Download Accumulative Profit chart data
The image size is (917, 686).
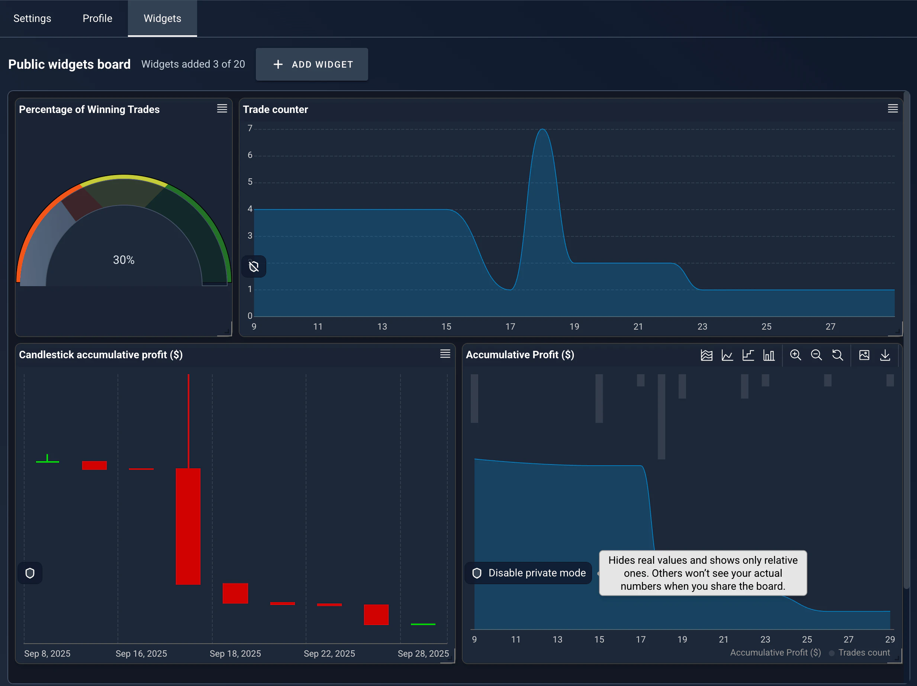[885, 355]
